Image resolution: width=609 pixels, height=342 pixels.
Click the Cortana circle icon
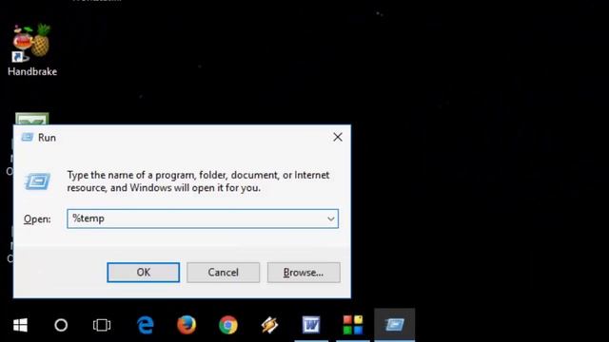point(61,325)
